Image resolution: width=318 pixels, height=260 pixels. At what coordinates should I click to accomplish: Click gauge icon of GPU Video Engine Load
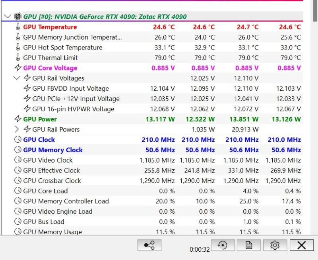point(18,212)
